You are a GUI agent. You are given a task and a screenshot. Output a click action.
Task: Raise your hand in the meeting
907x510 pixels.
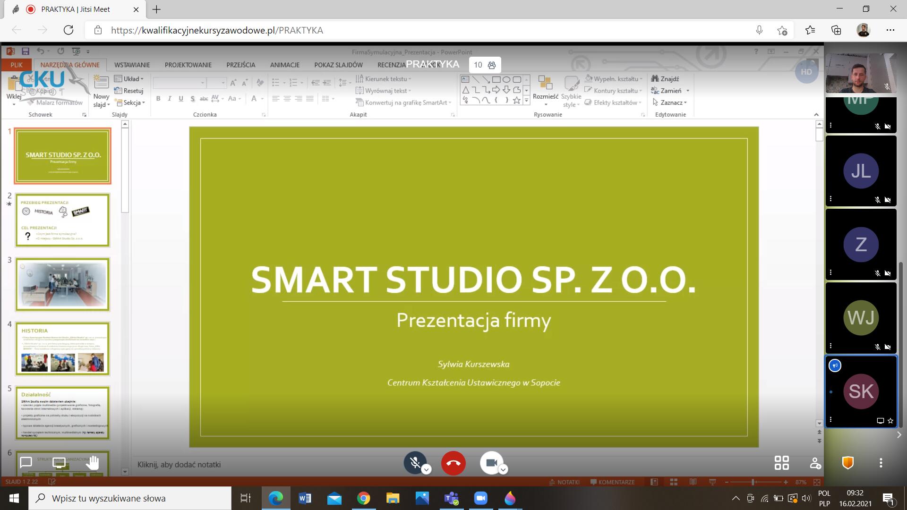[93, 463]
